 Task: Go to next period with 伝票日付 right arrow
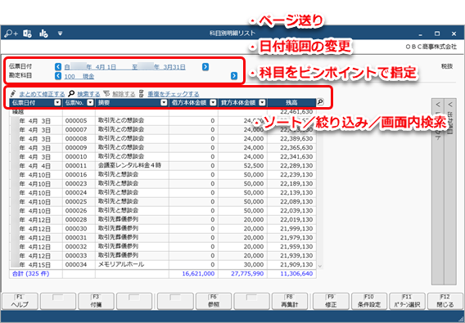coord(205,67)
